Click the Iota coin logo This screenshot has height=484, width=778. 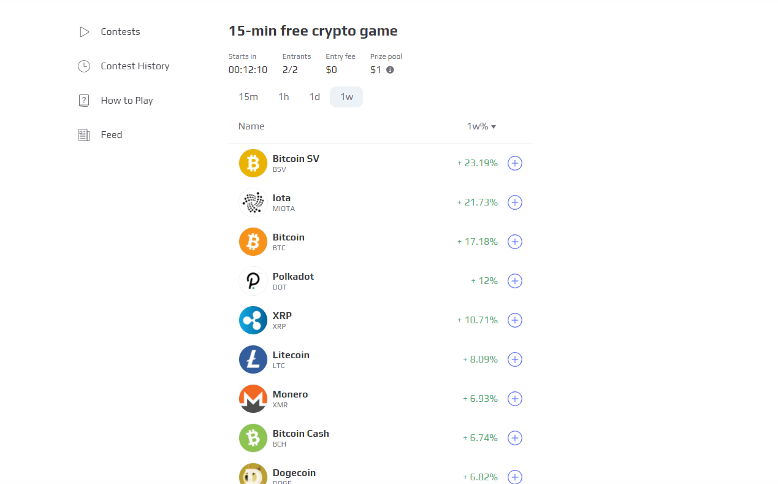(x=253, y=202)
